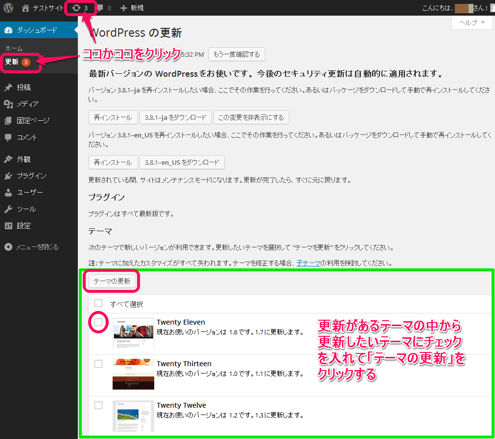Check the Twenty Thirteen theme checkbox
This screenshot has height=439, width=495.
point(98,364)
